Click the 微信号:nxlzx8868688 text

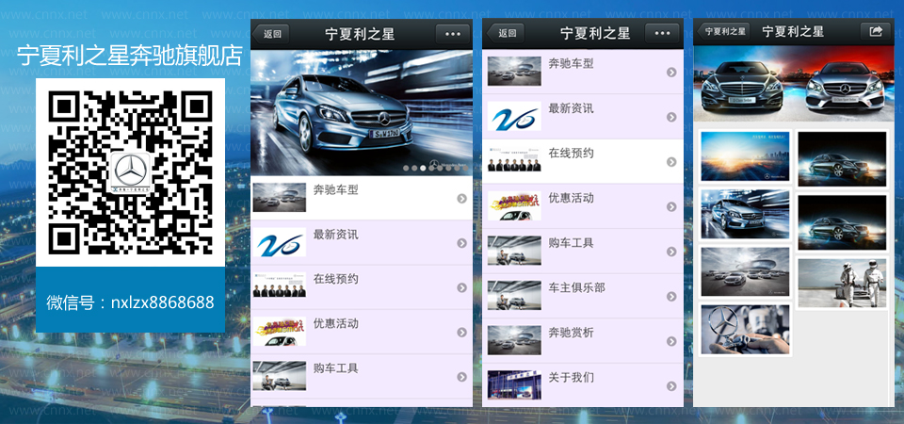(130, 302)
